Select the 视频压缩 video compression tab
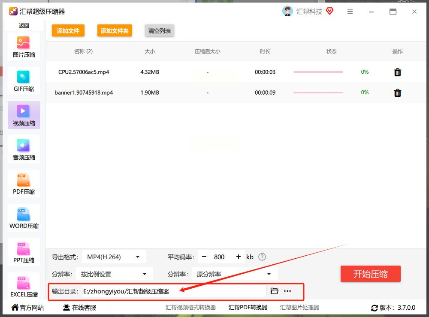This screenshot has height=317, width=429. [x=24, y=115]
